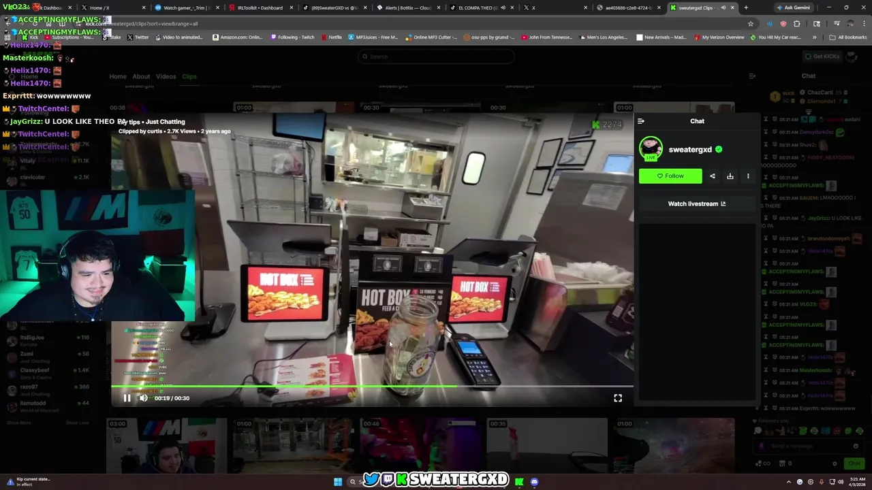Click Show More in the sidebar
The image size is (872, 490).
(19, 423)
